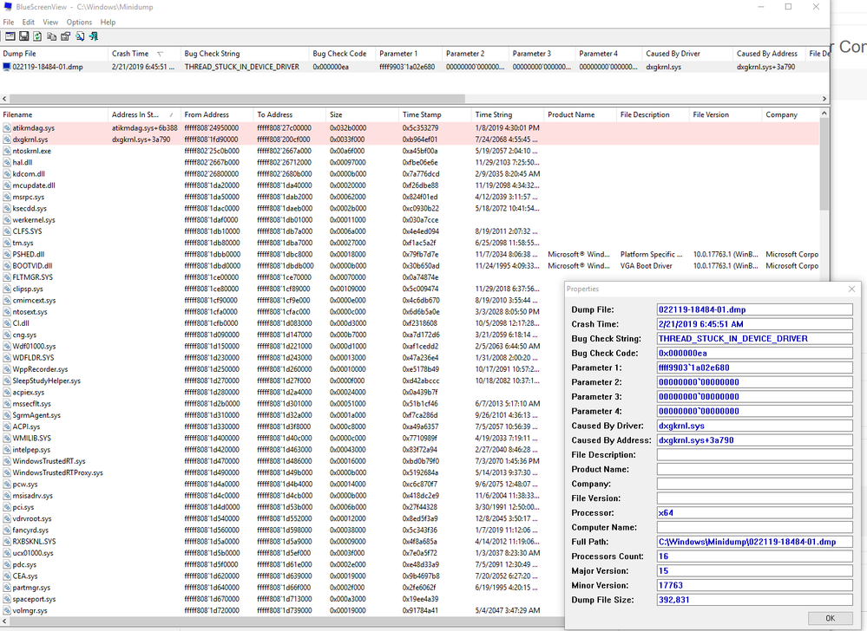Click the blue monitor icon of 022119-18484-01.dmp
This screenshot has height=631, width=867.
tap(7, 67)
